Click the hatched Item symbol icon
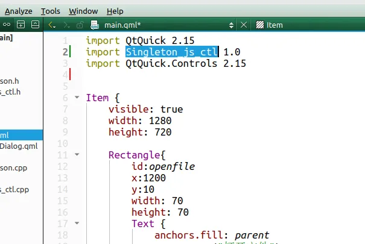 260,25
